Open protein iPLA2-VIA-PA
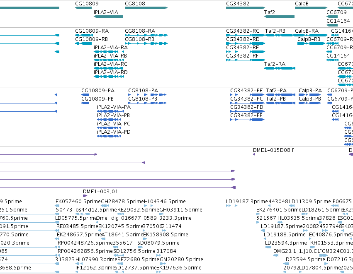The height and width of the screenshot is (274, 353). 110,111
